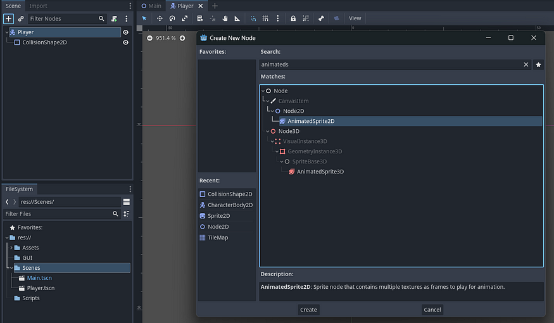Switch to the Import dock tab

[38, 6]
